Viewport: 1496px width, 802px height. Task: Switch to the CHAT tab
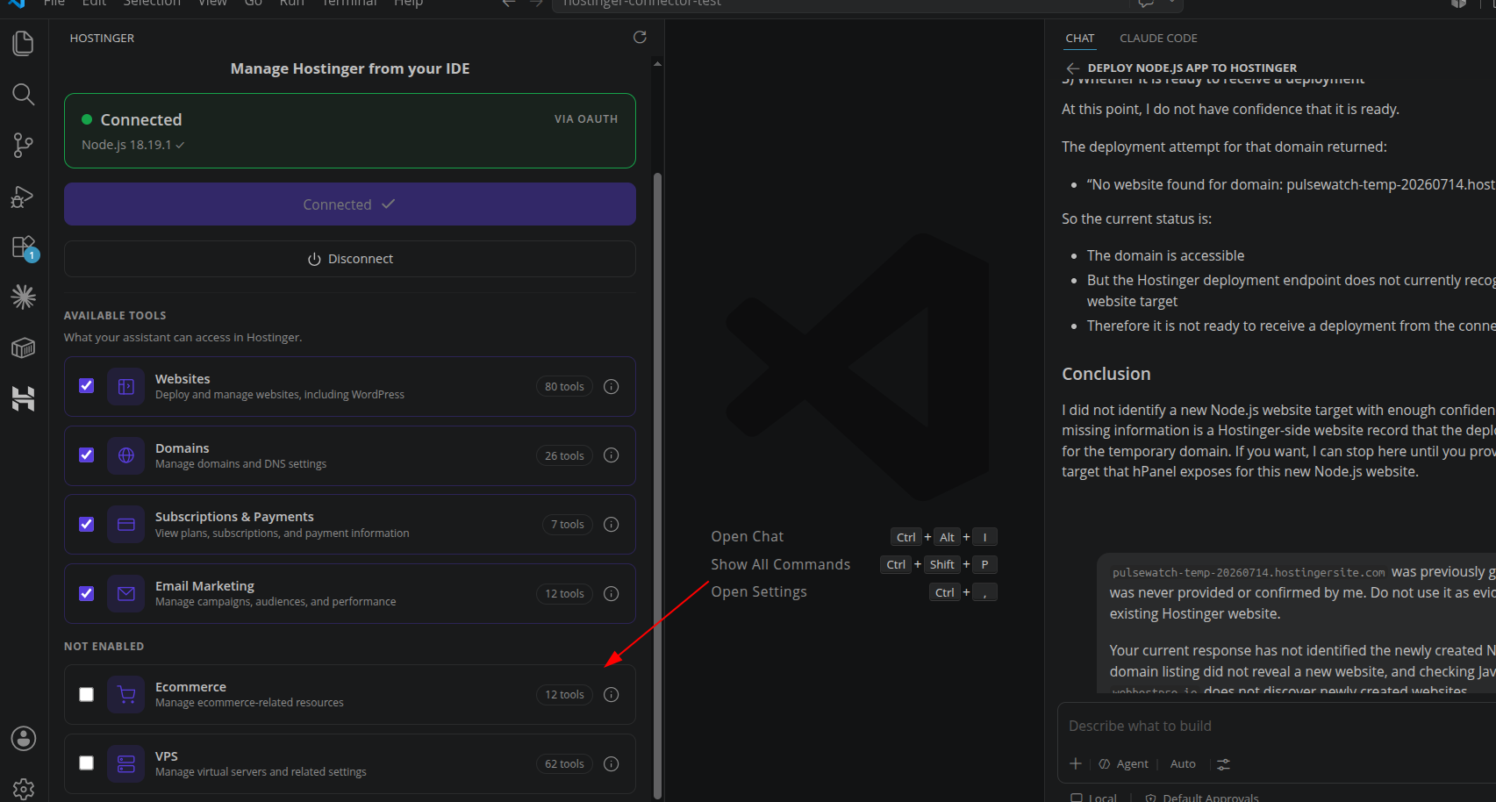[1080, 39]
